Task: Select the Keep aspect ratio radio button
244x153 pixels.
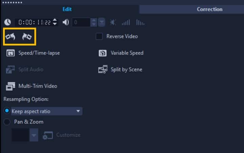Action: pos(7,111)
